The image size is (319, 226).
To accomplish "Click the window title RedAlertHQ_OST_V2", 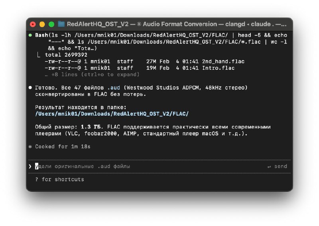I will tap(98, 24).
